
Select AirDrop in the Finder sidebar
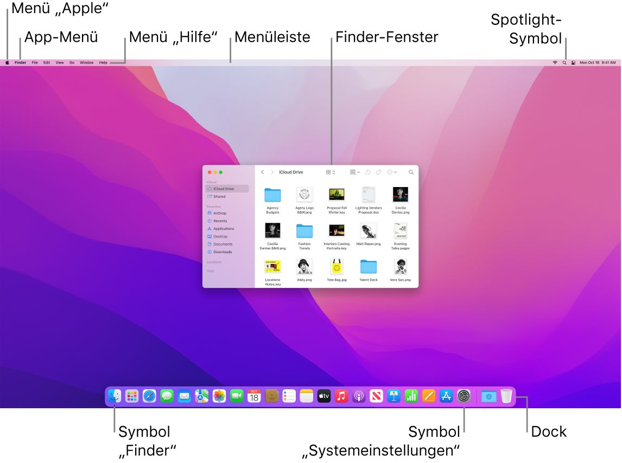(x=219, y=213)
